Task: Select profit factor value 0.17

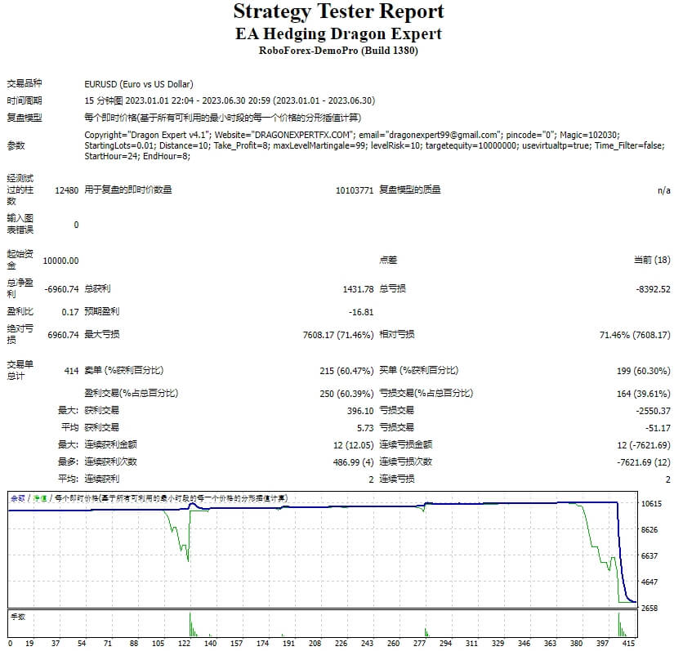Action: coord(70,312)
